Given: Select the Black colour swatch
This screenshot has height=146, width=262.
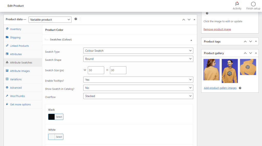Looking at the screenshot, I should 56,117.
